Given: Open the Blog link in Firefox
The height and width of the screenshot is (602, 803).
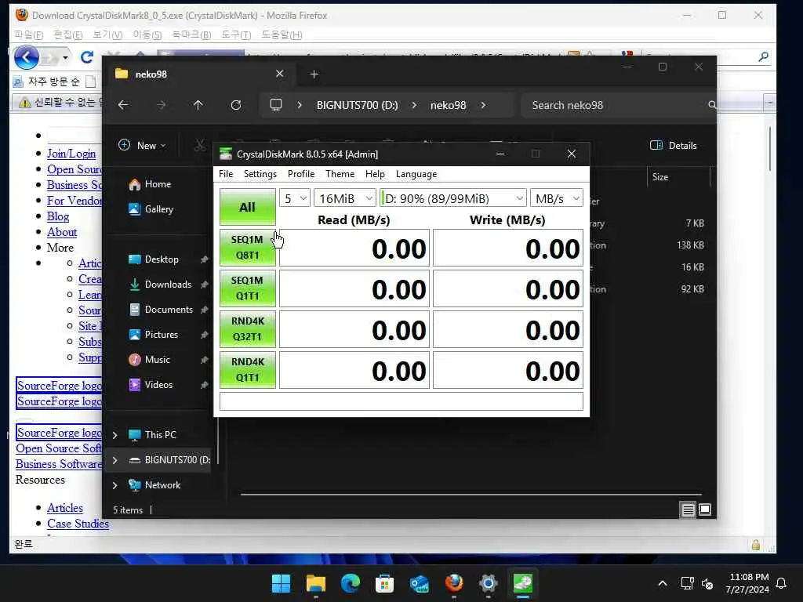Looking at the screenshot, I should [x=58, y=216].
